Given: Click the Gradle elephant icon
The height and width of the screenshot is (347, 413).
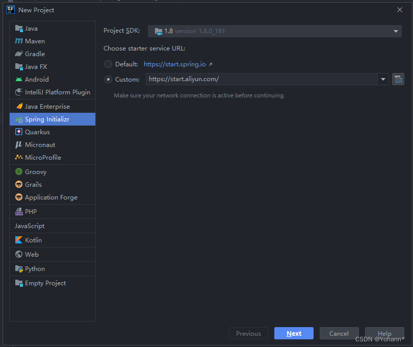Looking at the screenshot, I should click(19, 54).
